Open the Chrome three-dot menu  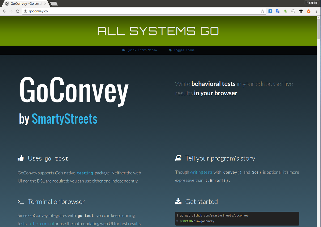(x=316, y=11)
